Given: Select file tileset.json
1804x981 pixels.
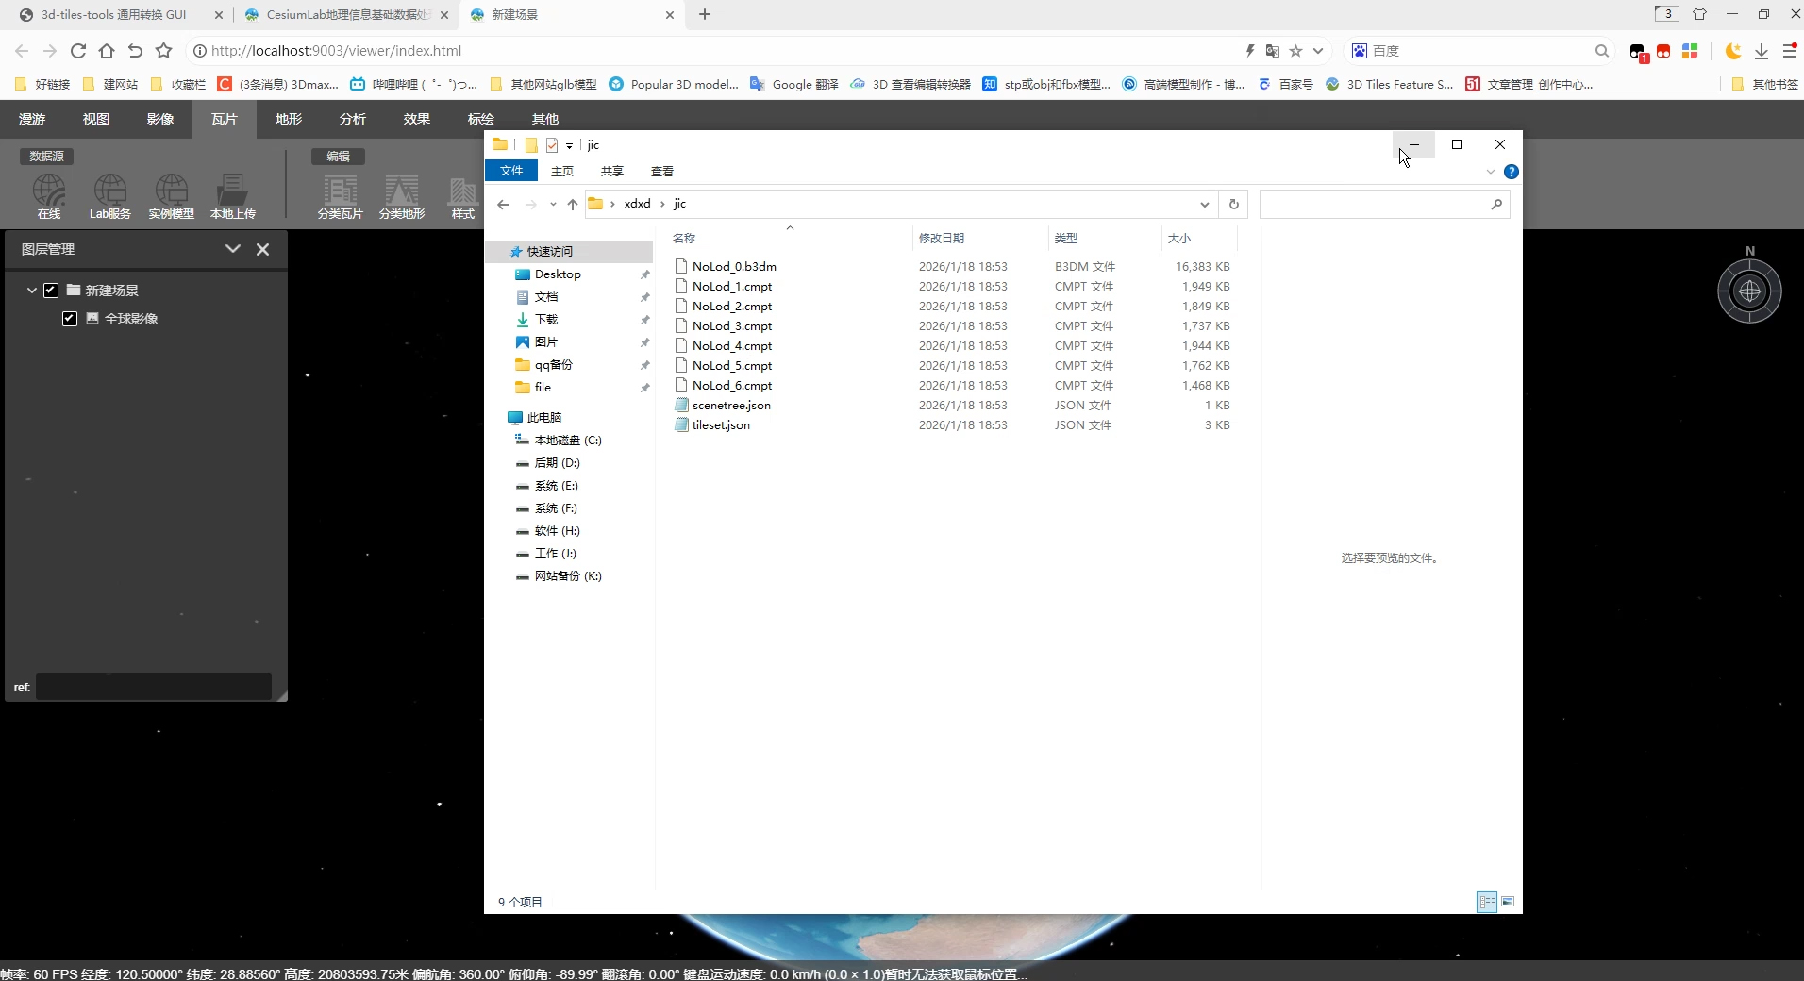Looking at the screenshot, I should point(721,425).
